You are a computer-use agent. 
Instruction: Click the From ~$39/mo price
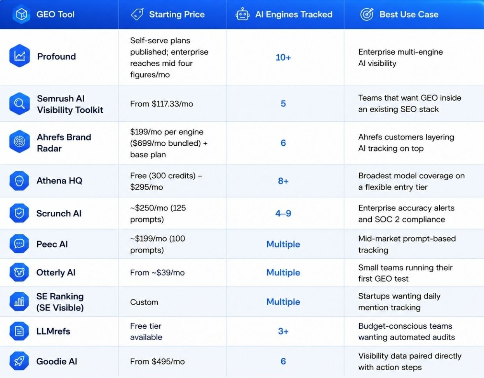point(157,273)
